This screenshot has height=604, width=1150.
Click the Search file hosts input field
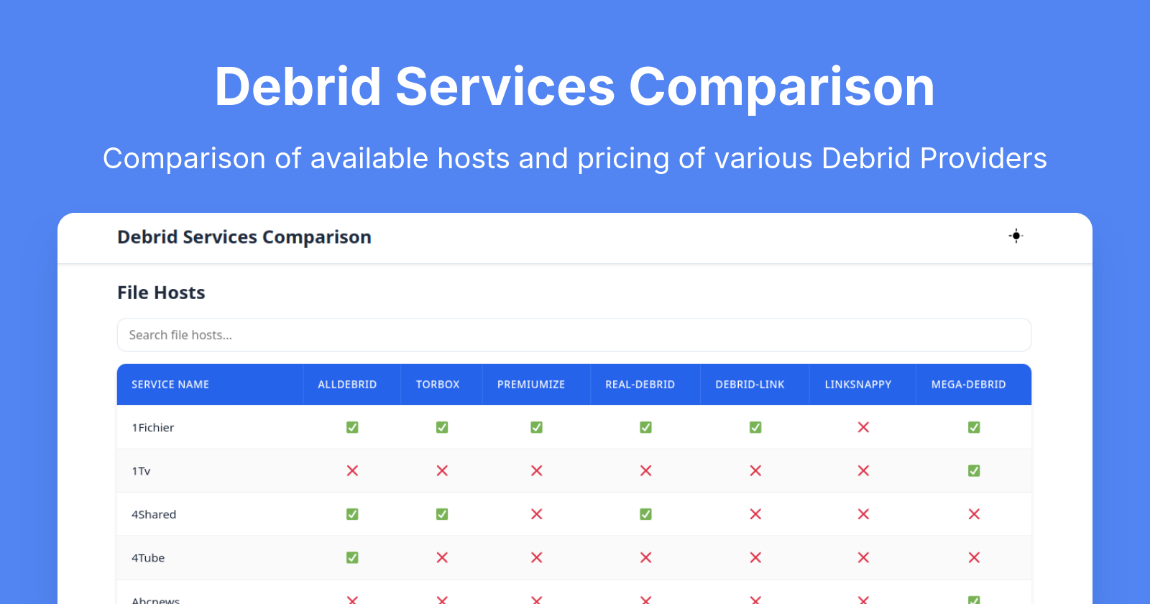click(574, 335)
